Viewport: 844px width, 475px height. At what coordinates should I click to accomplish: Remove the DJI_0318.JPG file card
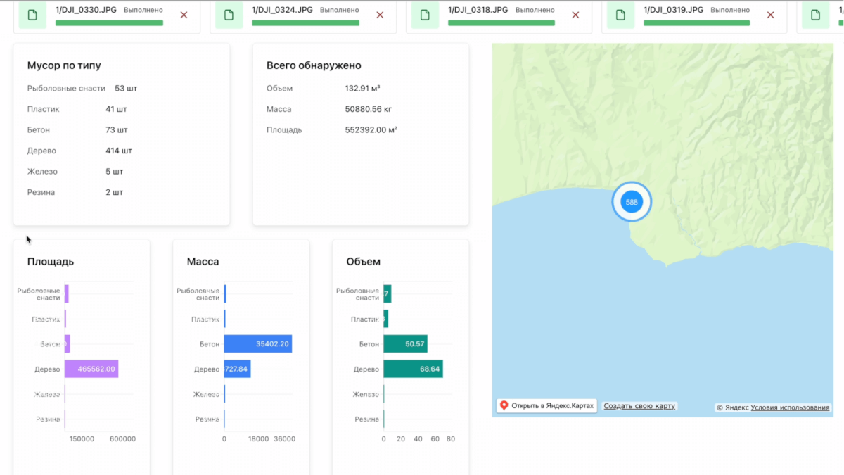[x=575, y=15]
